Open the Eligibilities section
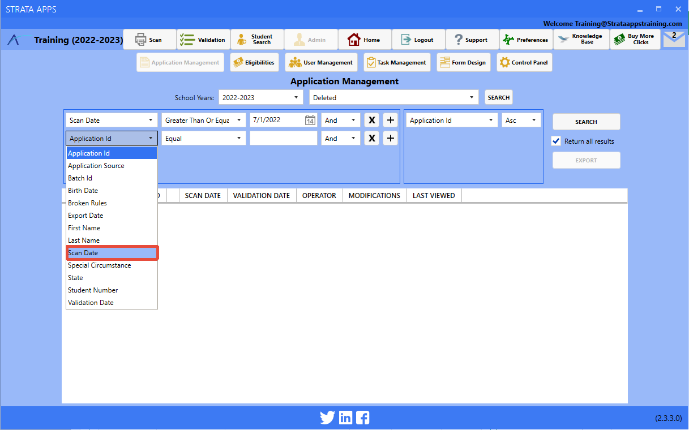The image size is (689, 430). coord(254,62)
